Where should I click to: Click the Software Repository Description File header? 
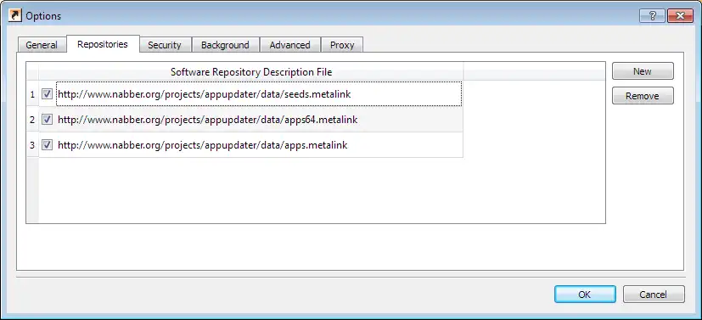(251, 71)
